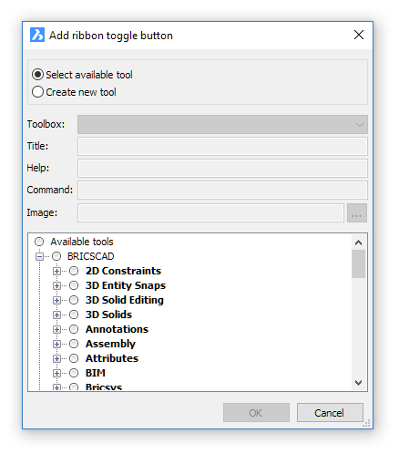Open the Toolbox dropdown
399x454 pixels.
(222, 124)
